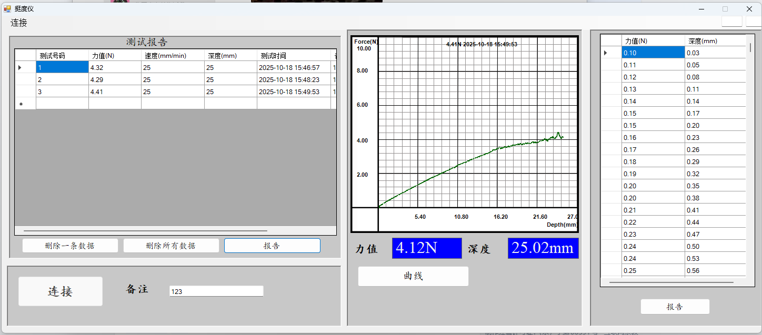This screenshot has width=762, height=335.
Task: Click 报告 button under test report table
Action: click(272, 246)
